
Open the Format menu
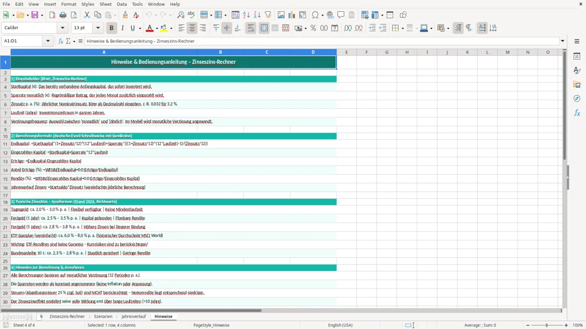pos(68,4)
